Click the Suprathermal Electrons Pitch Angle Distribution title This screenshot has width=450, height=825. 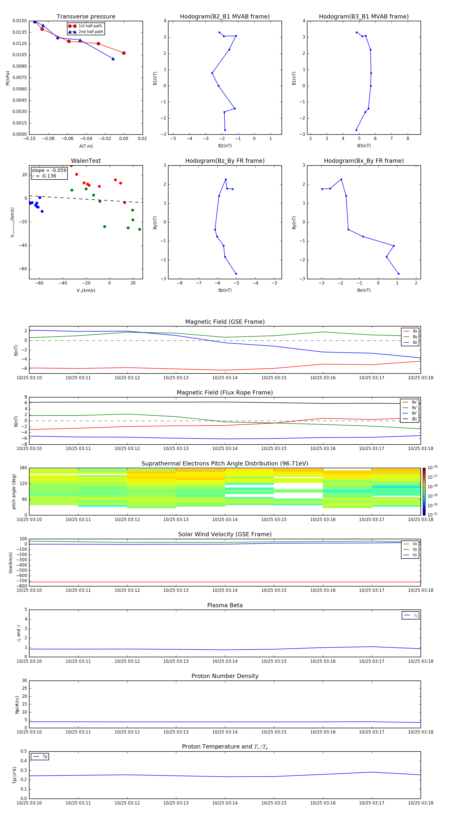[x=224, y=463]
